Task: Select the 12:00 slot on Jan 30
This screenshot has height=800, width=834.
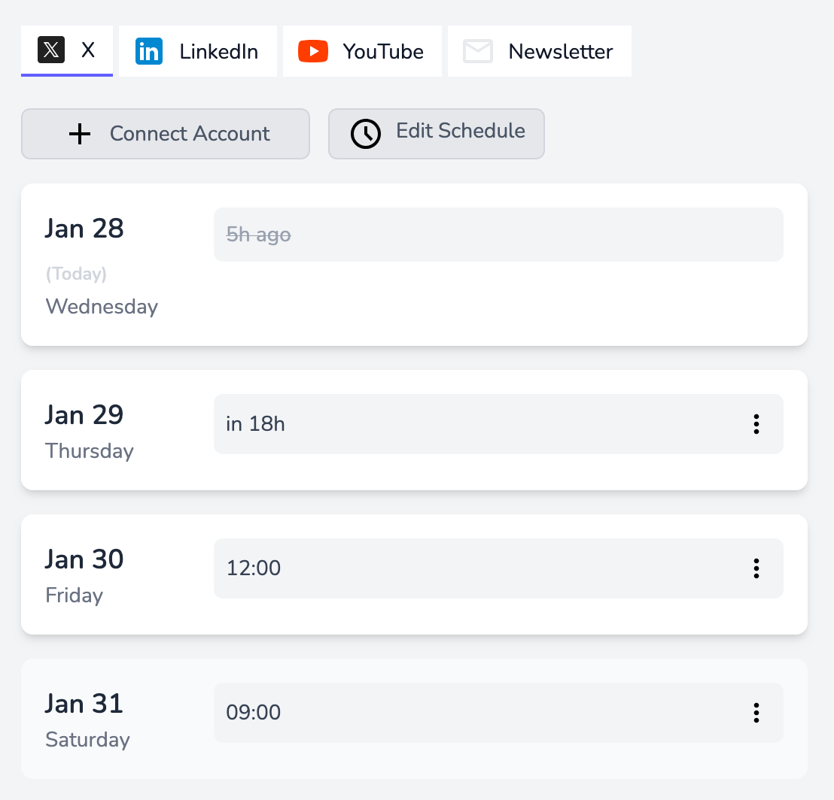Action: (452, 568)
